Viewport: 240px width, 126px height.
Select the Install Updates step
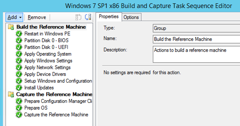point(39,88)
